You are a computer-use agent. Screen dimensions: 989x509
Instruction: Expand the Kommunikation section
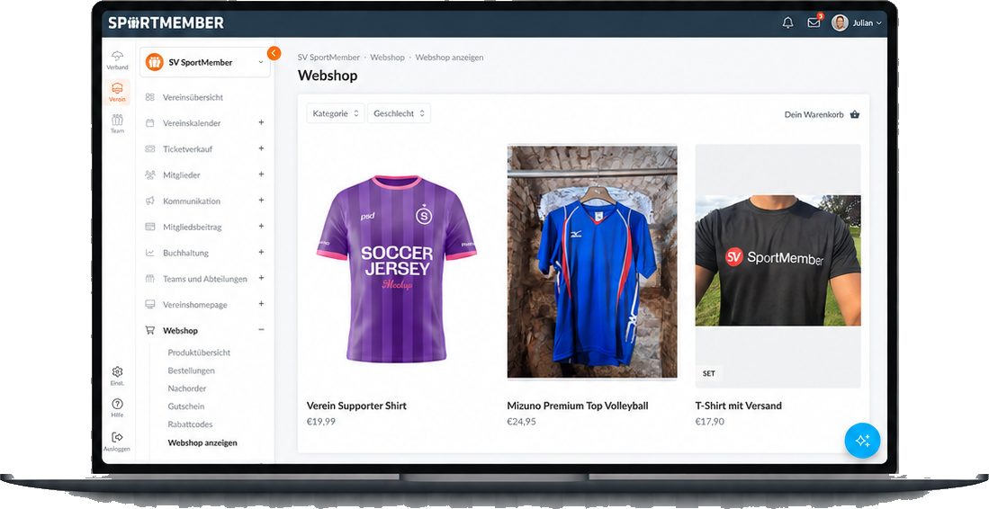(261, 201)
